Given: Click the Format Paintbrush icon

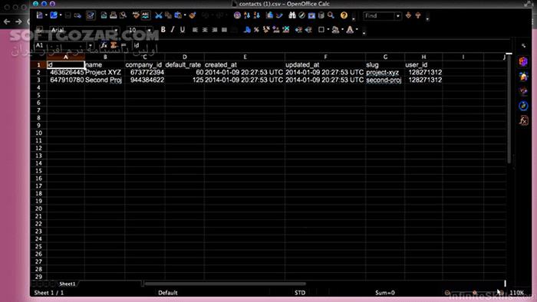Looking at the screenshot, I should coord(192,15).
